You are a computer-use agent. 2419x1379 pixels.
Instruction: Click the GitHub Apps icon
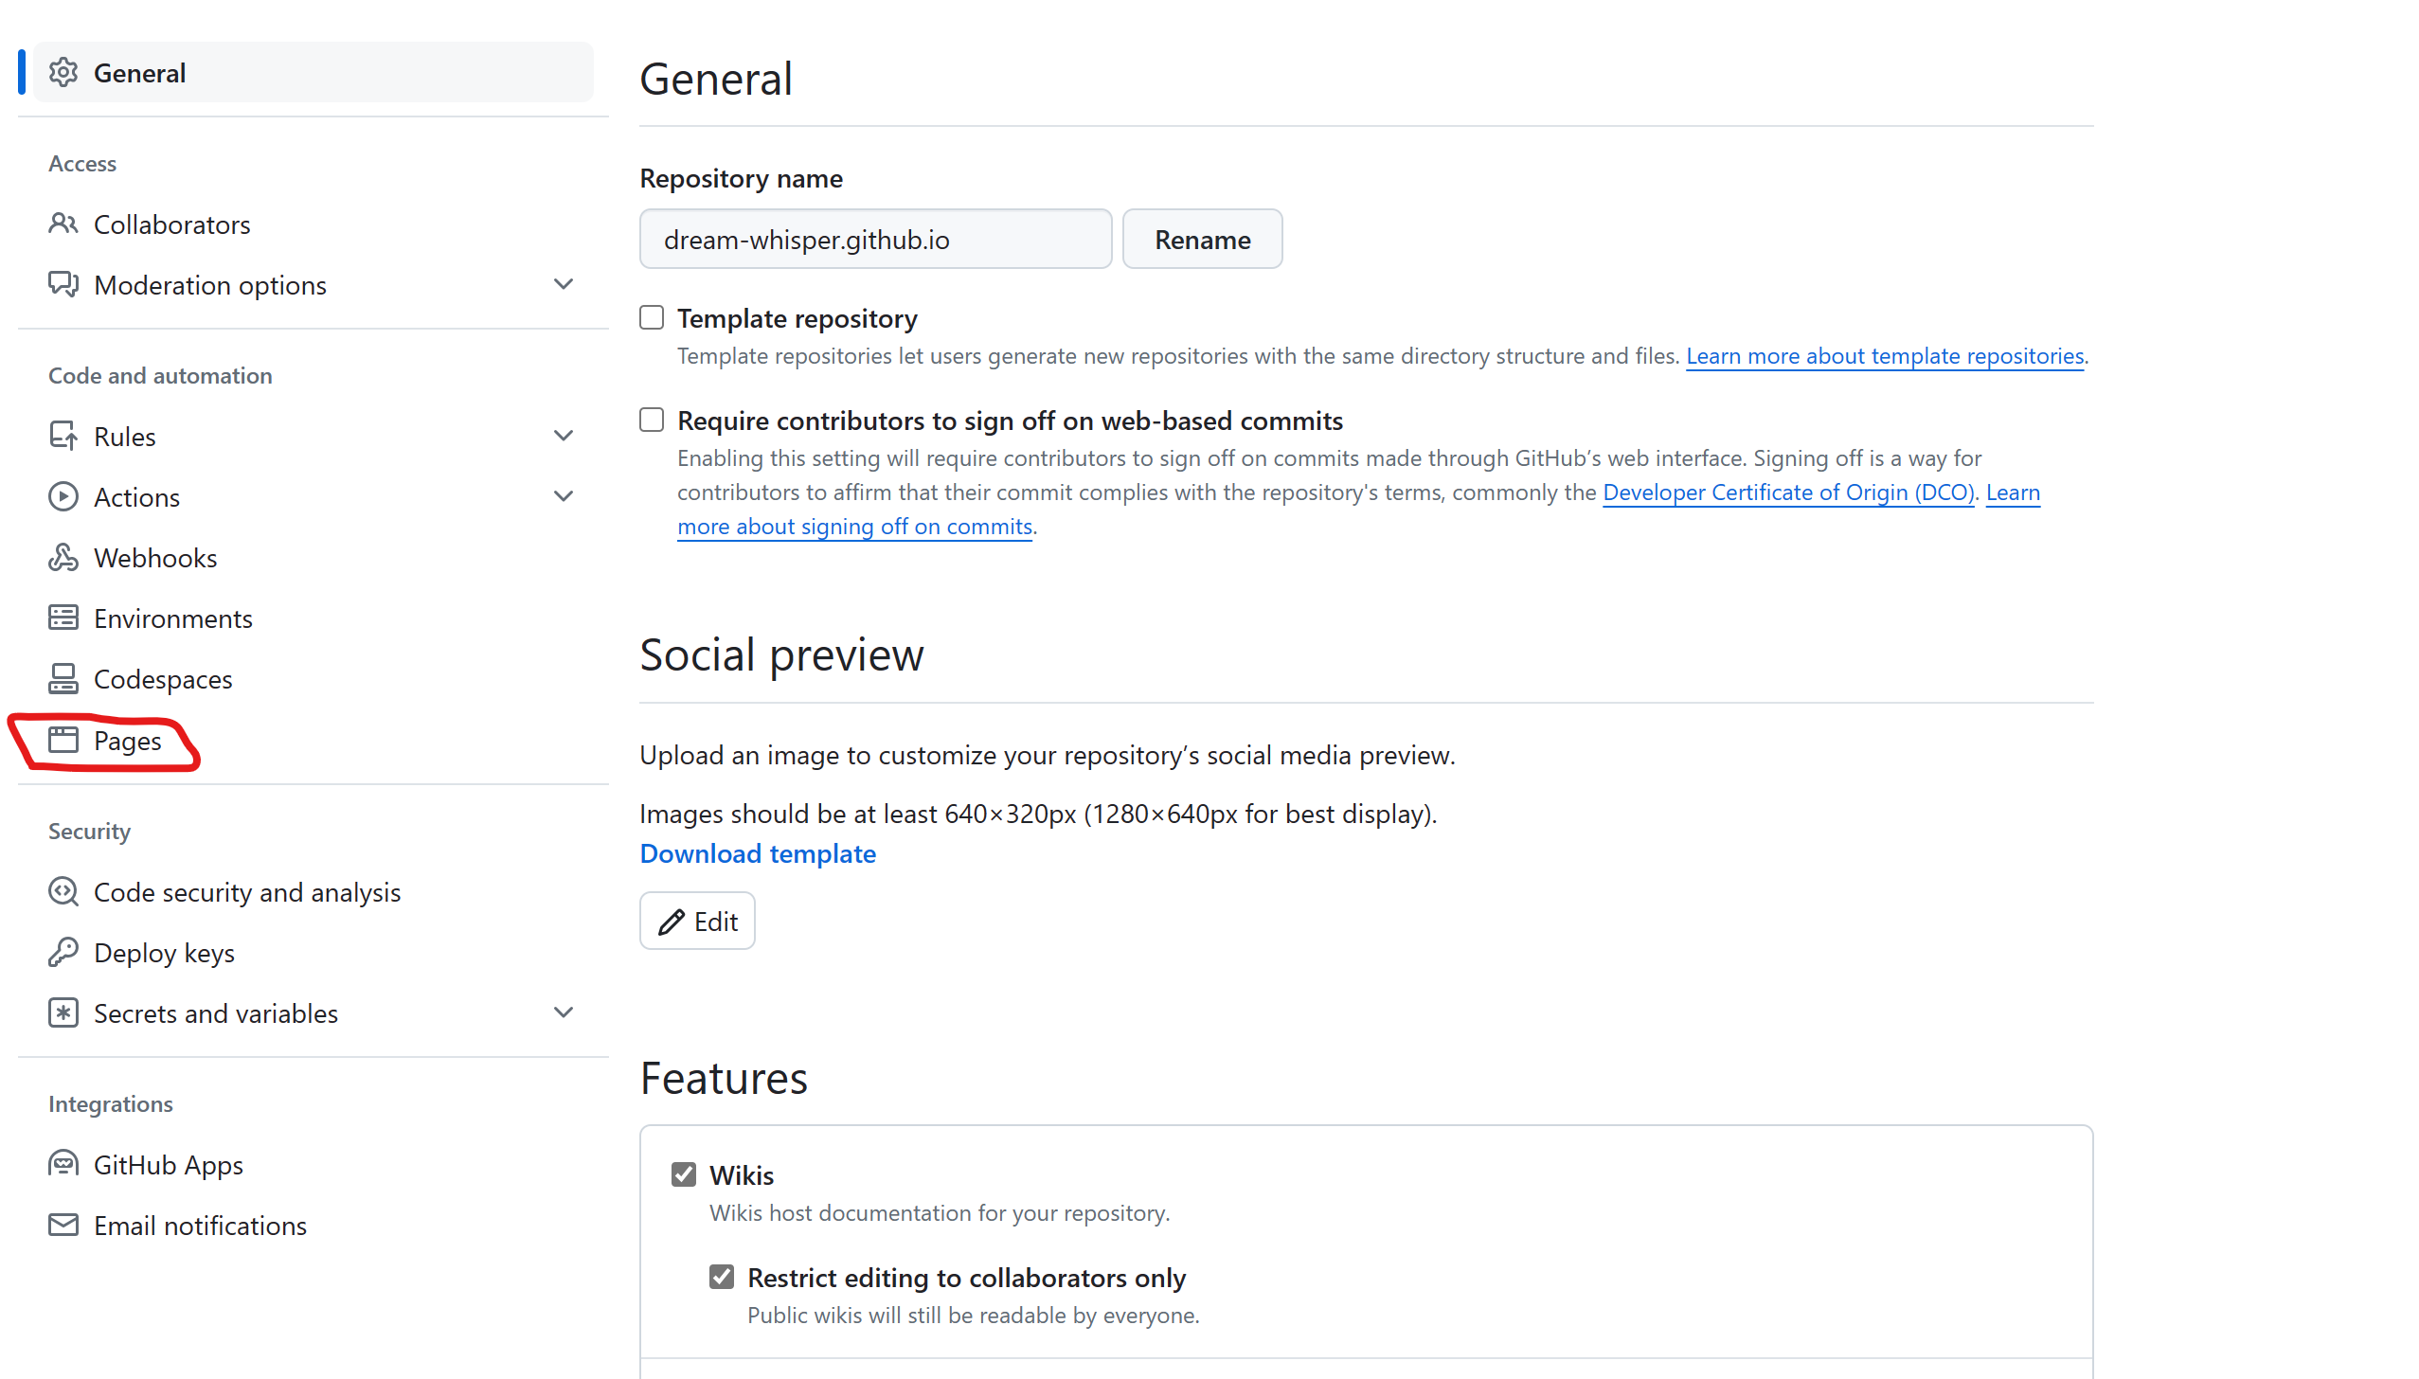tap(63, 1164)
